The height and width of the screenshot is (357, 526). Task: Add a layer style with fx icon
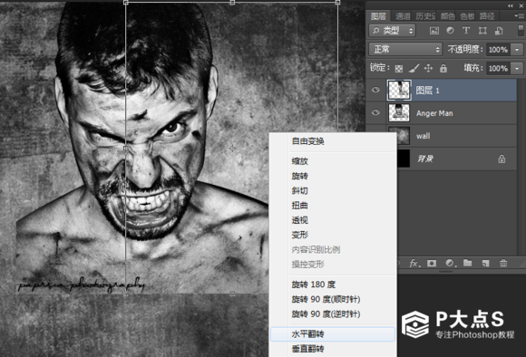pos(414,264)
